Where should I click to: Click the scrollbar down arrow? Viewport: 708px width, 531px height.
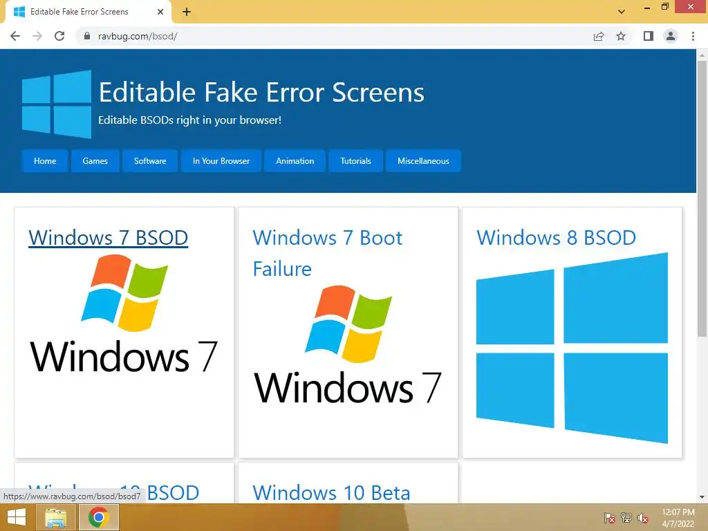702,497
